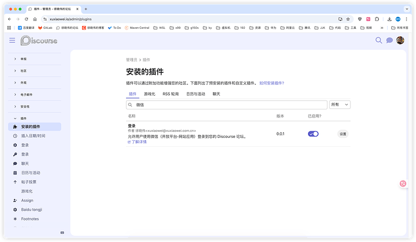Switch to the 游戏化 tab

[x=150, y=94]
